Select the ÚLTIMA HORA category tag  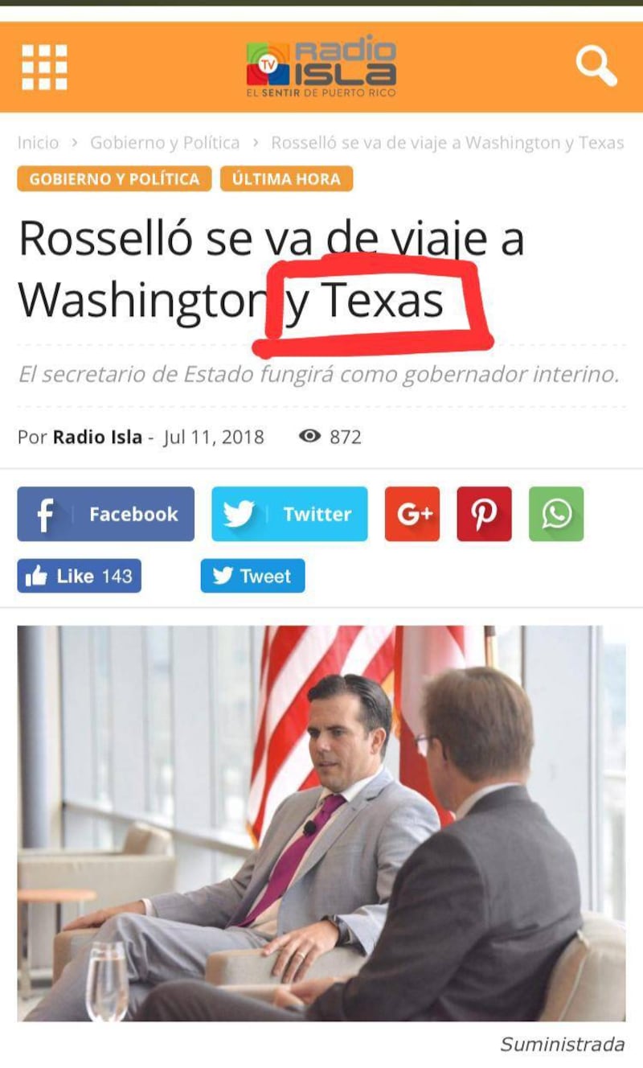[286, 179]
